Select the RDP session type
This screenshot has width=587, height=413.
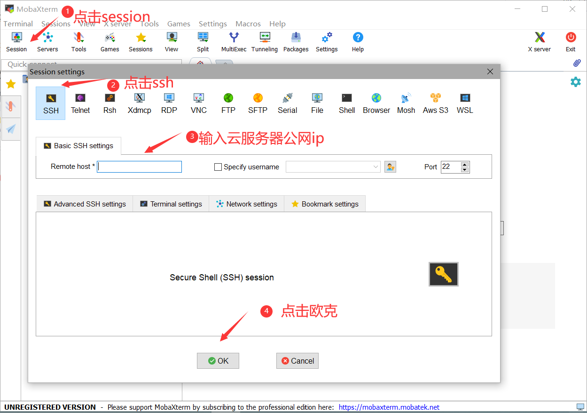tap(169, 103)
